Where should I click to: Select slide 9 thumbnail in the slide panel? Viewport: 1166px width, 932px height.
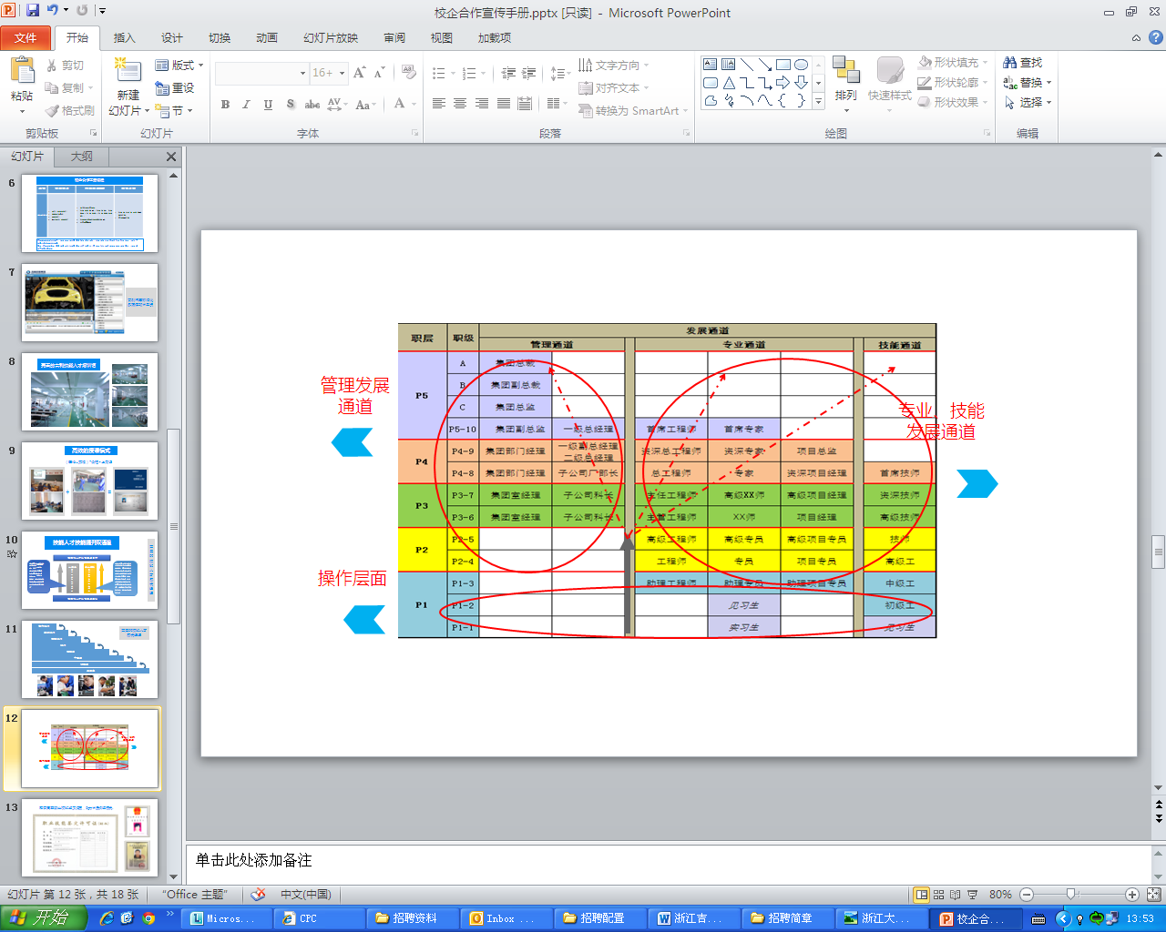point(89,481)
